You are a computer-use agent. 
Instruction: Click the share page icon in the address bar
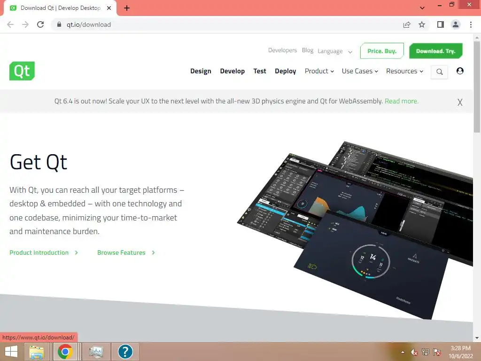click(407, 24)
